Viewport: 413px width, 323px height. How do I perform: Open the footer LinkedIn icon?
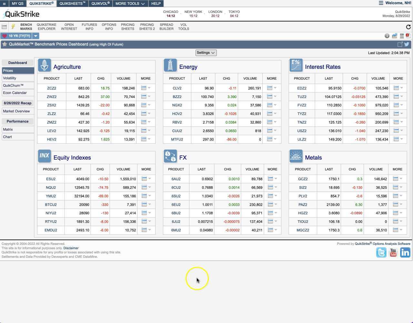point(405,252)
